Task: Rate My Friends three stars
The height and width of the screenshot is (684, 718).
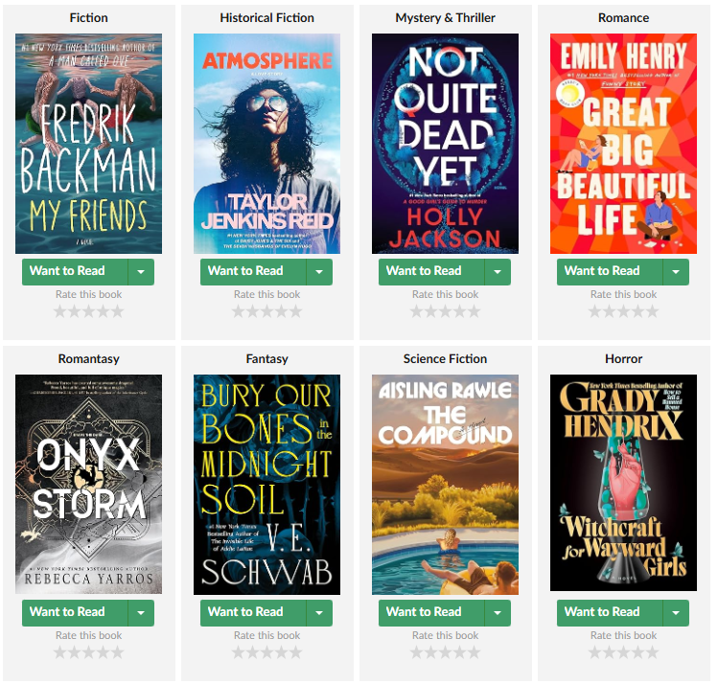Action: tap(89, 311)
